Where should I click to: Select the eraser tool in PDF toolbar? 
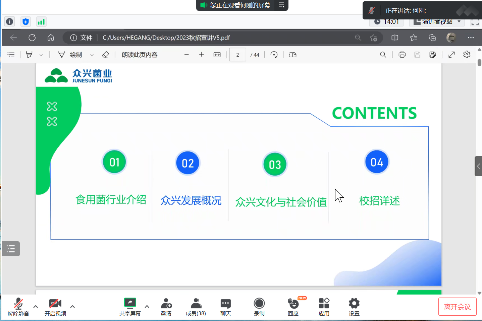105,55
